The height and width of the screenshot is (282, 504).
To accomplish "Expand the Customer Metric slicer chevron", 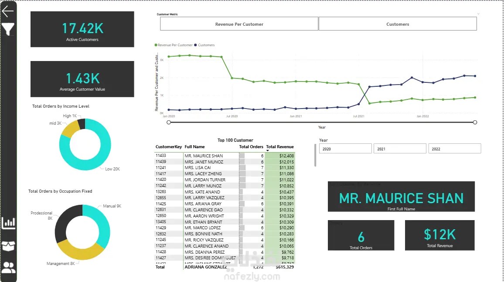I will tap(478, 14).
